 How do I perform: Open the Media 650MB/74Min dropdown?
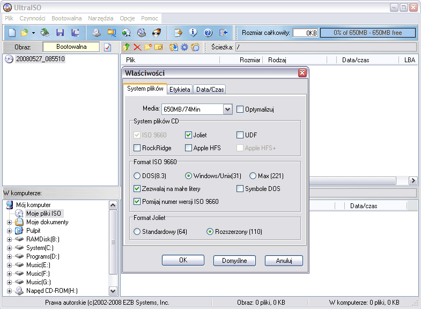[x=228, y=109]
